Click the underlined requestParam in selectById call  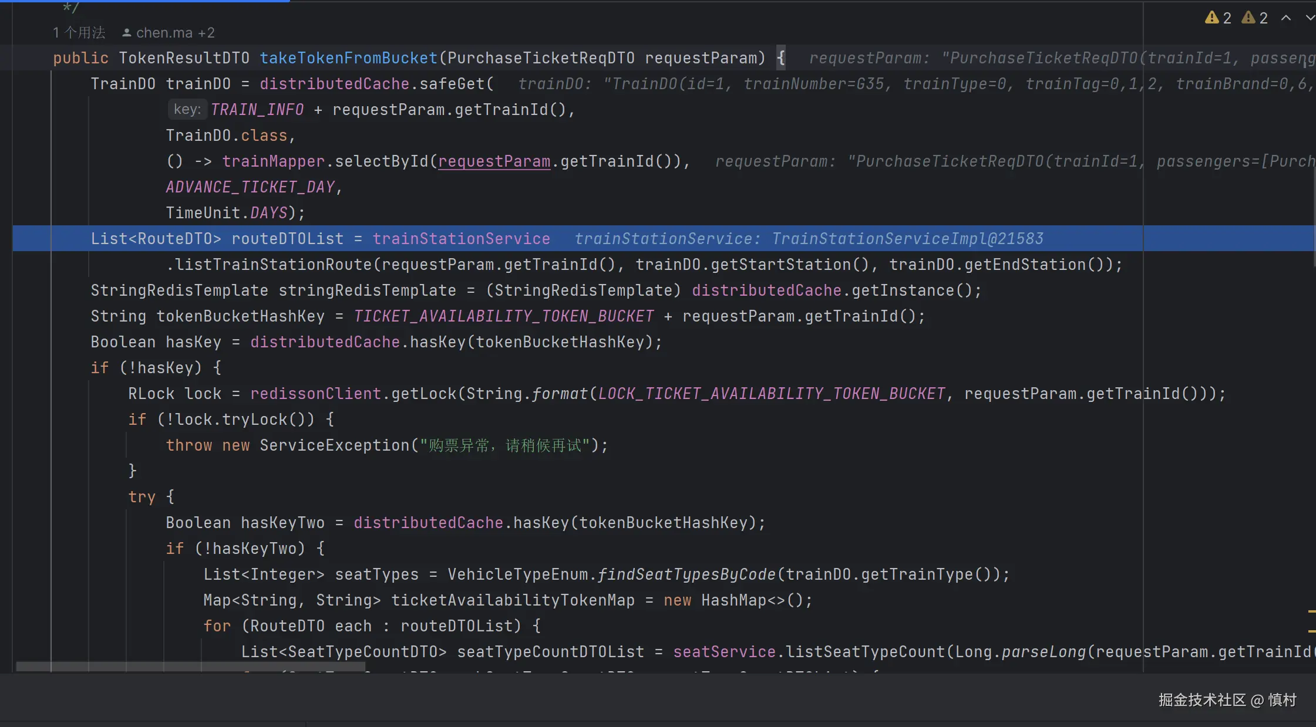click(x=494, y=161)
